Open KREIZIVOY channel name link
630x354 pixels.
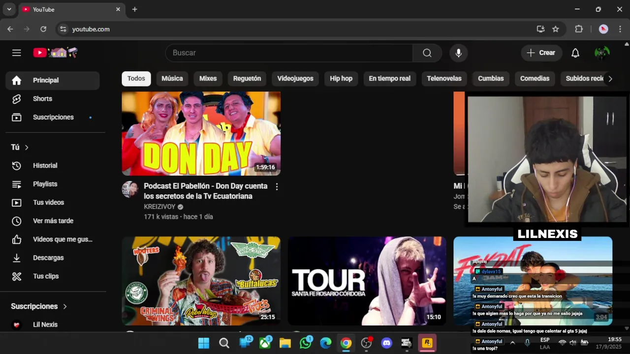pos(159,206)
